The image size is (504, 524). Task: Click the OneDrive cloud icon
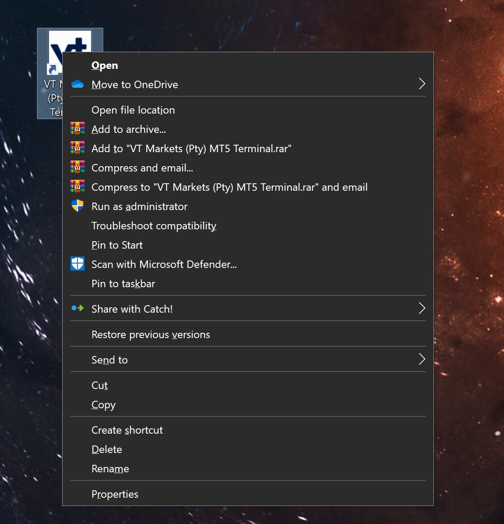pyautogui.click(x=78, y=84)
